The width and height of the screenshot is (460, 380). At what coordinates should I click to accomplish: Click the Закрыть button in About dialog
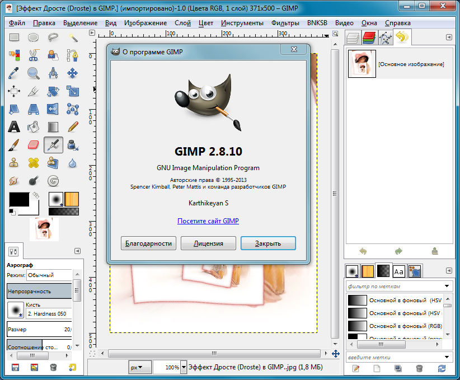click(268, 243)
